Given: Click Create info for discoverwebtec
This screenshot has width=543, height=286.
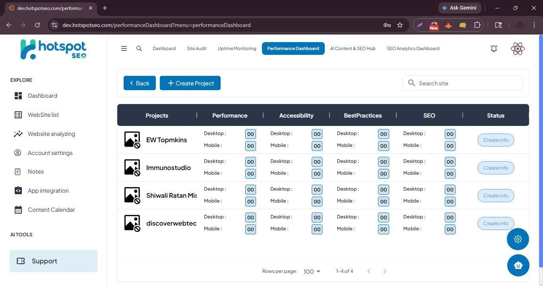Looking at the screenshot, I should (x=496, y=223).
